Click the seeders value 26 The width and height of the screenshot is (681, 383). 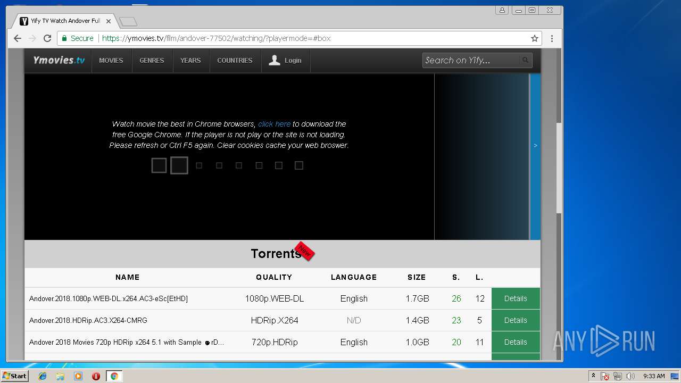[456, 298]
